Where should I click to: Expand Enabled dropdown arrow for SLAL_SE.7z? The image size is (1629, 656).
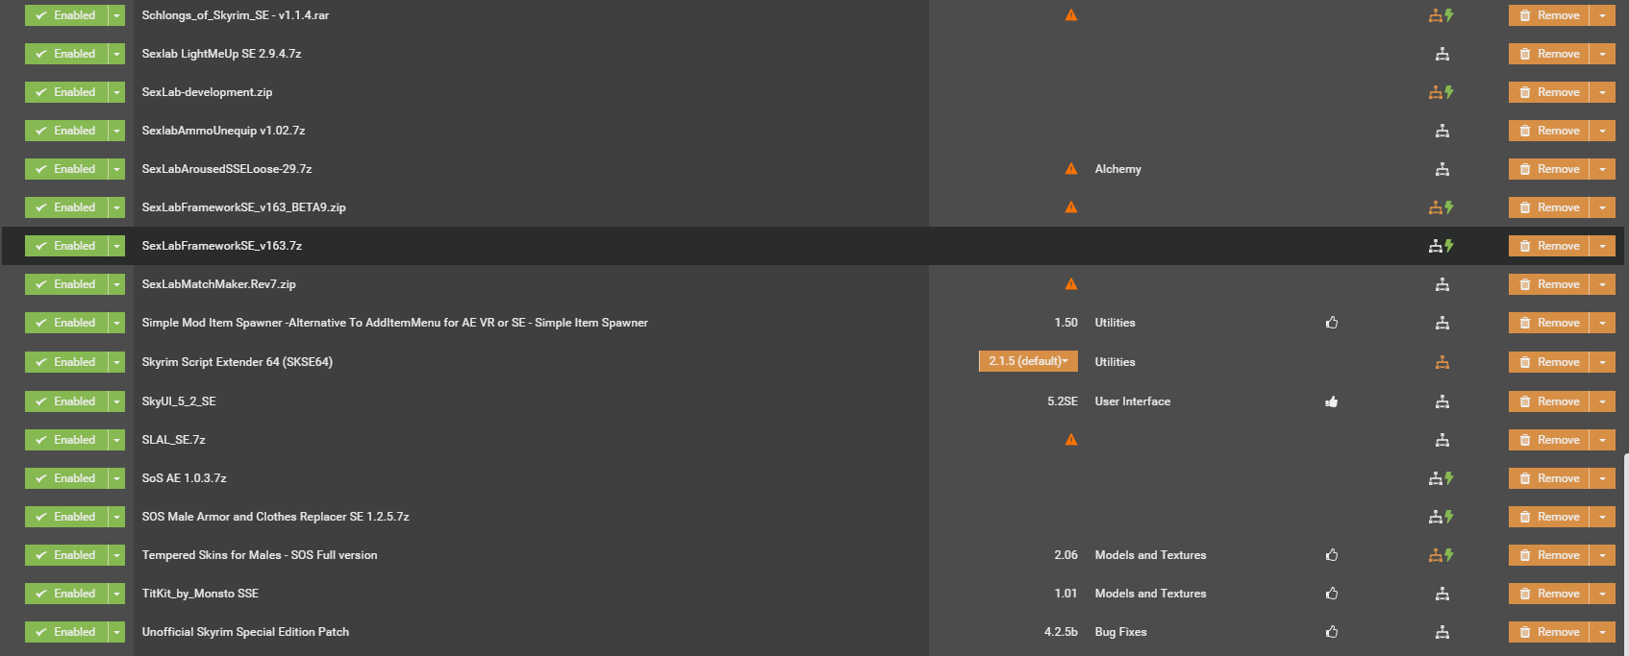coord(116,440)
